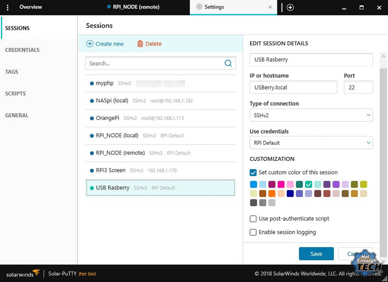
Task: Pick the peach color swatch
Action: (281, 194)
